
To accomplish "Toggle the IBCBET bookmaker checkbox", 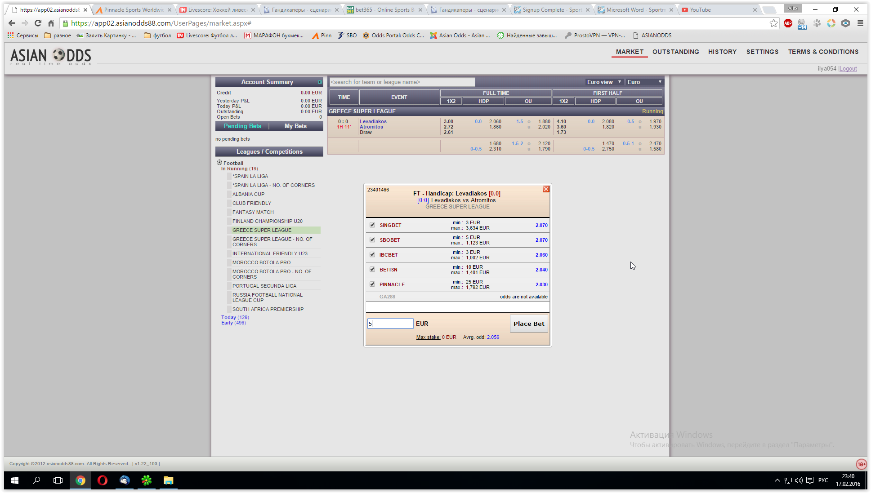I will [372, 254].
